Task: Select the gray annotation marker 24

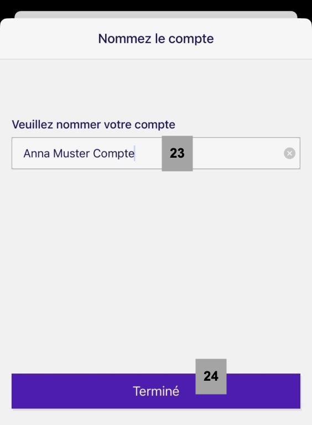Action: [211, 376]
